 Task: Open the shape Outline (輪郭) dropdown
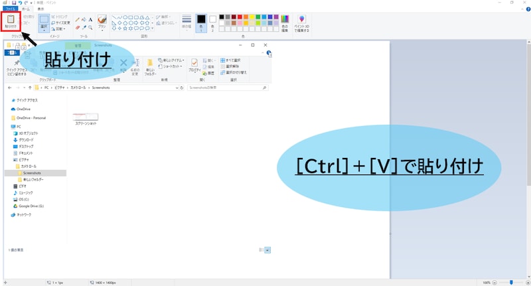[x=163, y=17]
